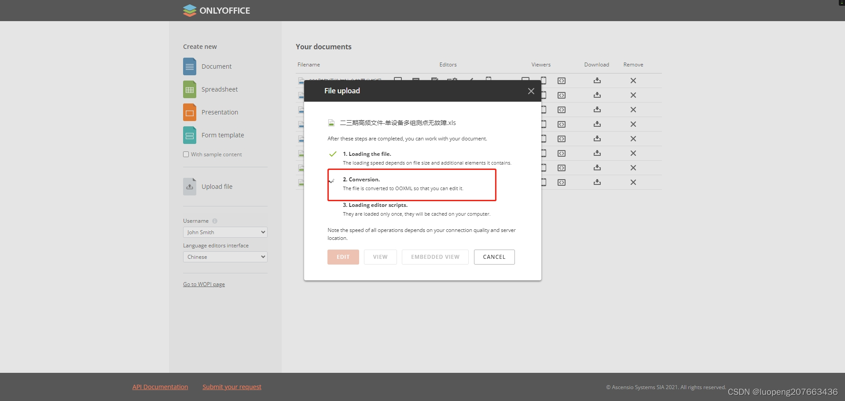Viewport: 845px width, 401px height.
Task: Click the uploaded .xls filename in dialog
Action: pos(398,123)
